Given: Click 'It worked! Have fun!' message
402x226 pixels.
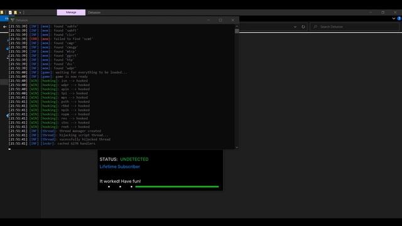Looking at the screenshot, I should (120, 181).
